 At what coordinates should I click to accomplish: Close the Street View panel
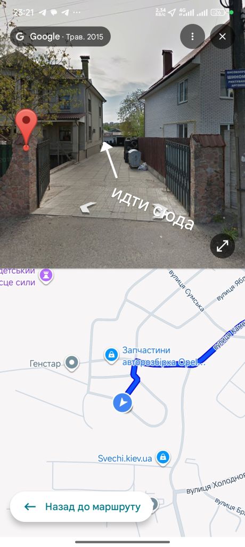click(223, 36)
